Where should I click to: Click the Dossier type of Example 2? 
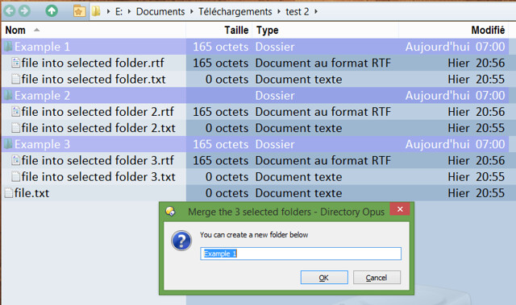[x=275, y=95]
